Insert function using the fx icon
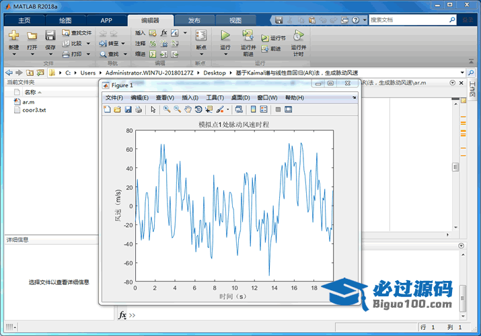This screenshot has height=336, width=481. click(x=164, y=33)
